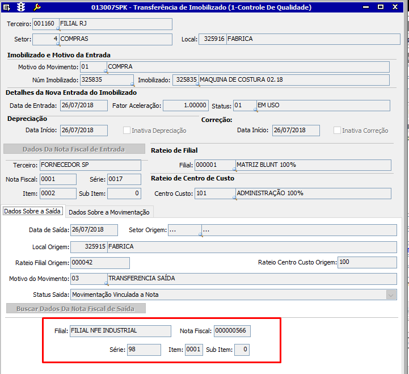Maximize the Transferência de Imobilizado window
This screenshot has height=374, width=409.
[381, 7]
